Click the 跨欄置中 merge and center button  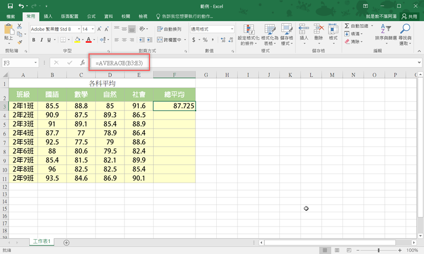pyautogui.click(x=170, y=40)
